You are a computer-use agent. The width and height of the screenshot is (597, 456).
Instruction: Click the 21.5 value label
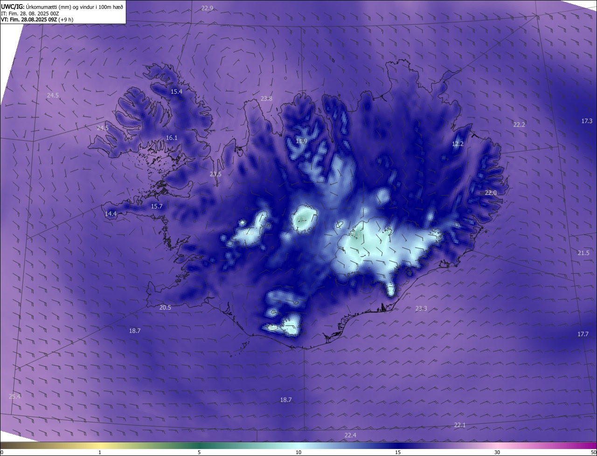point(583,253)
